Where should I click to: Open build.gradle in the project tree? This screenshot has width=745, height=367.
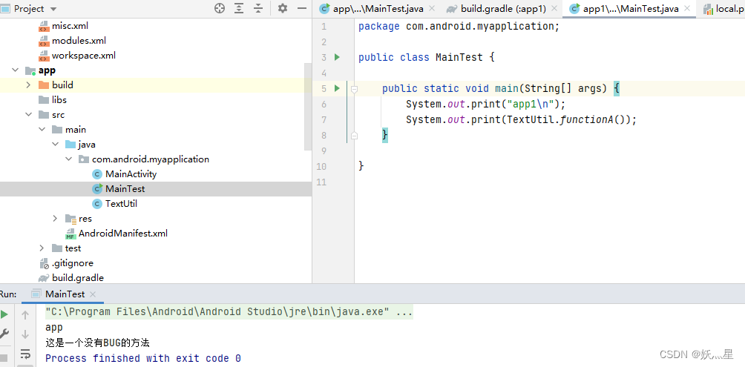(78, 278)
